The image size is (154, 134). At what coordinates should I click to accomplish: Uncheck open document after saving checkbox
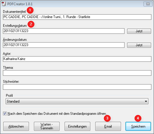[5, 114]
